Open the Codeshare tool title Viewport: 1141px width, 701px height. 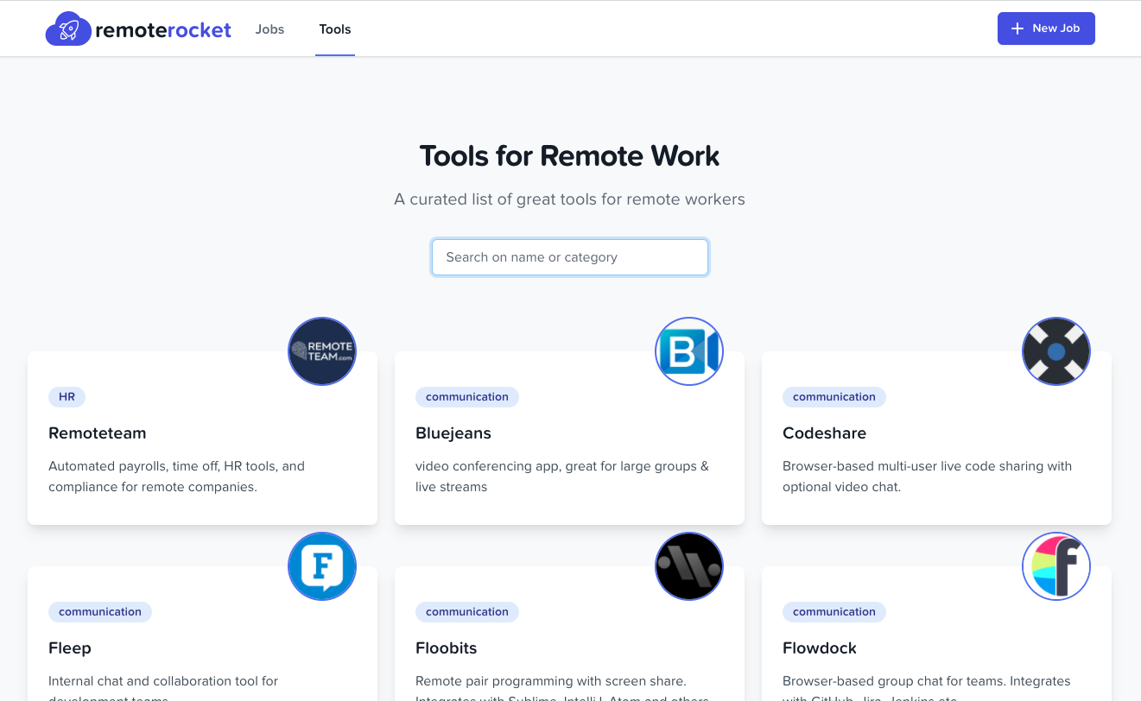click(824, 433)
